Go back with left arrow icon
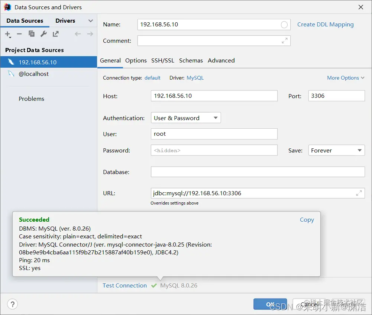 [78, 34]
